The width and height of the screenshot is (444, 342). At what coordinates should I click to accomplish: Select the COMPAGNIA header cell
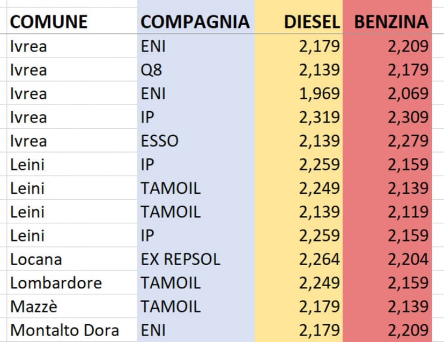point(195,21)
